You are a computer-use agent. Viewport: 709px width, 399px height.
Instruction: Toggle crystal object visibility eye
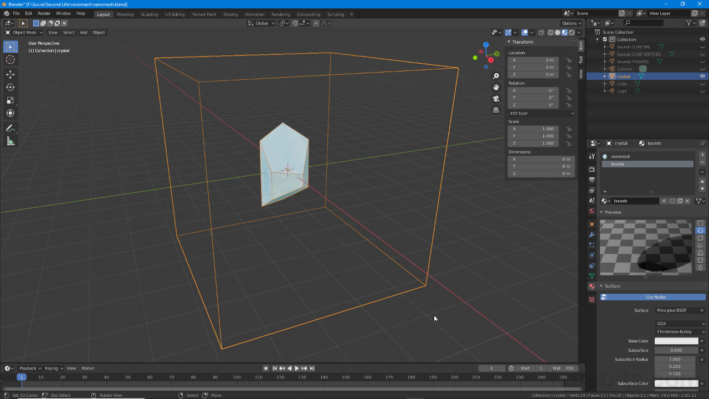(702, 76)
